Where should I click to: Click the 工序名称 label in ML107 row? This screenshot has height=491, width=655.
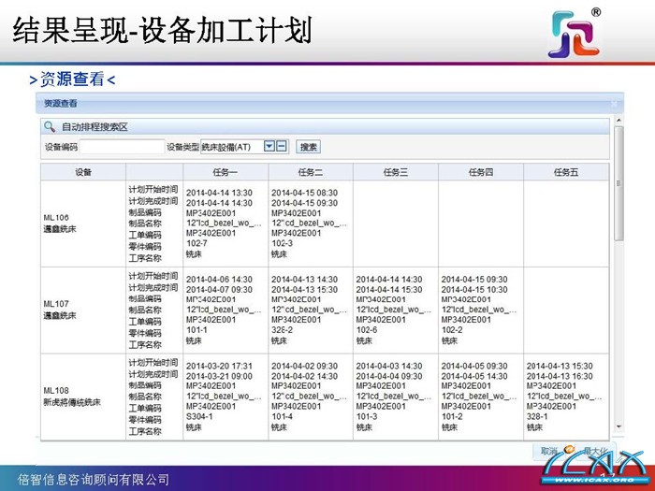pyautogui.click(x=145, y=345)
